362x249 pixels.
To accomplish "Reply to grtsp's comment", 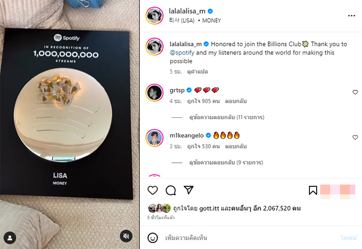I will click(236, 101).
